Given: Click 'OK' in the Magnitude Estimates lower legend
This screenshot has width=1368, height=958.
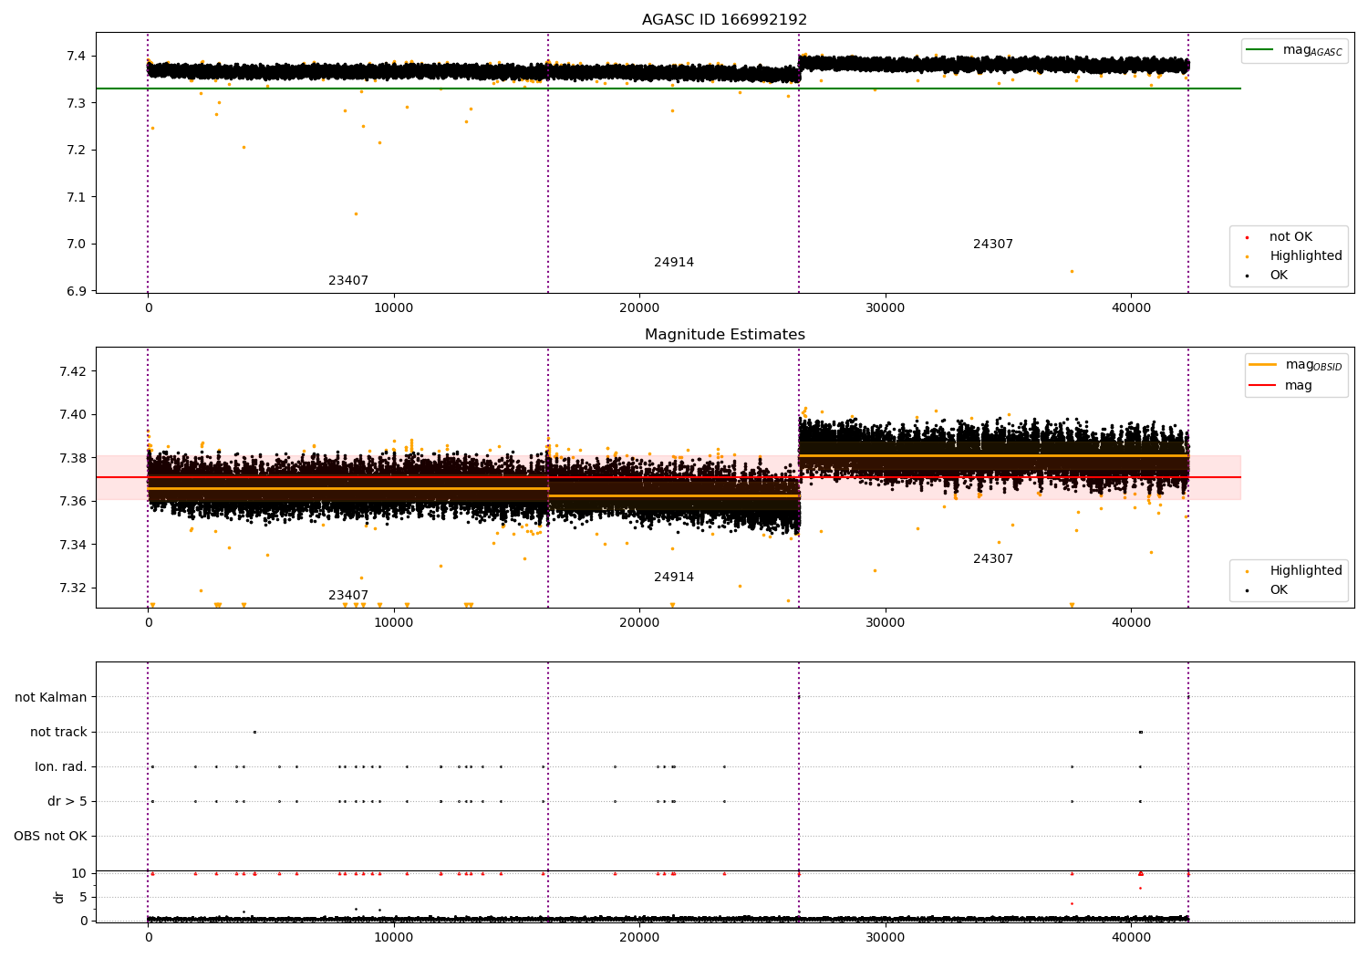Looking at the screenshot, I should pos(1279,590).
